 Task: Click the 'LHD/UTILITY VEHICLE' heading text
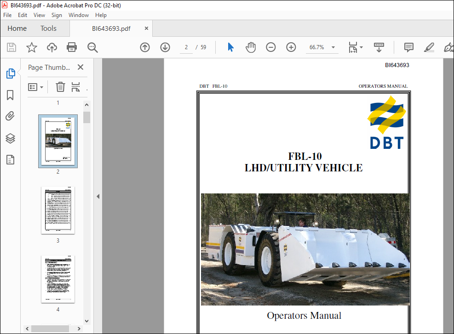pyautogui.click(x=304, y=168)
